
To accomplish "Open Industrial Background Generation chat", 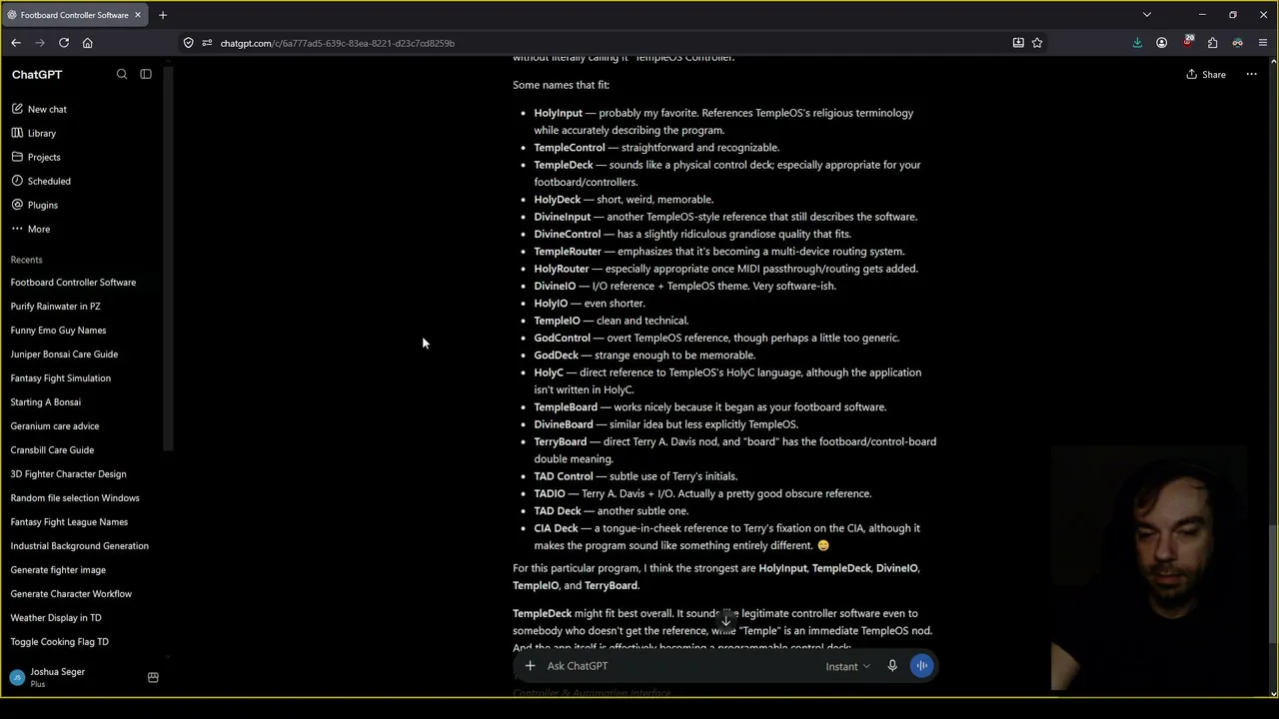I will tap(80, 546).
